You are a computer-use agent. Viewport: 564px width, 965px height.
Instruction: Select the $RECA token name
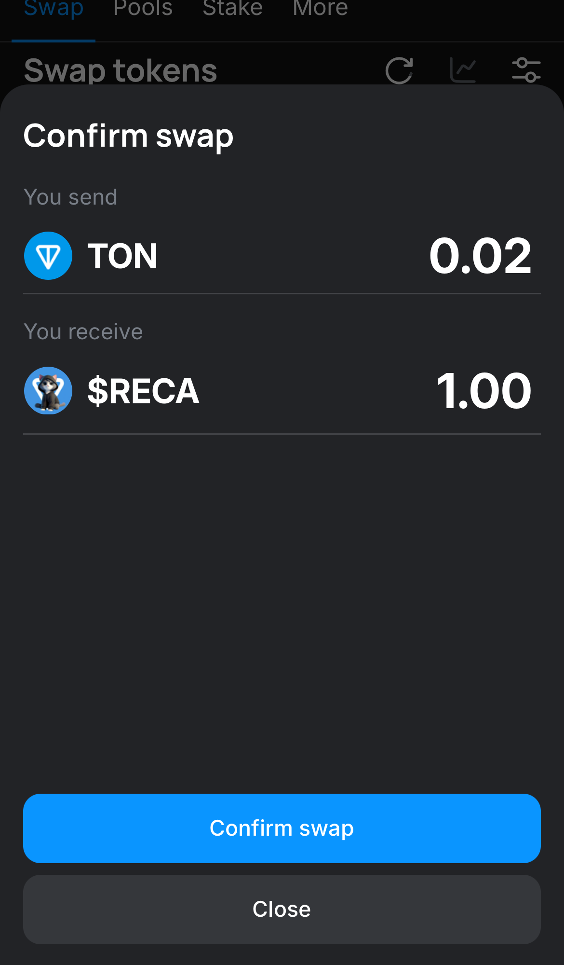click(x=143, y=391)
